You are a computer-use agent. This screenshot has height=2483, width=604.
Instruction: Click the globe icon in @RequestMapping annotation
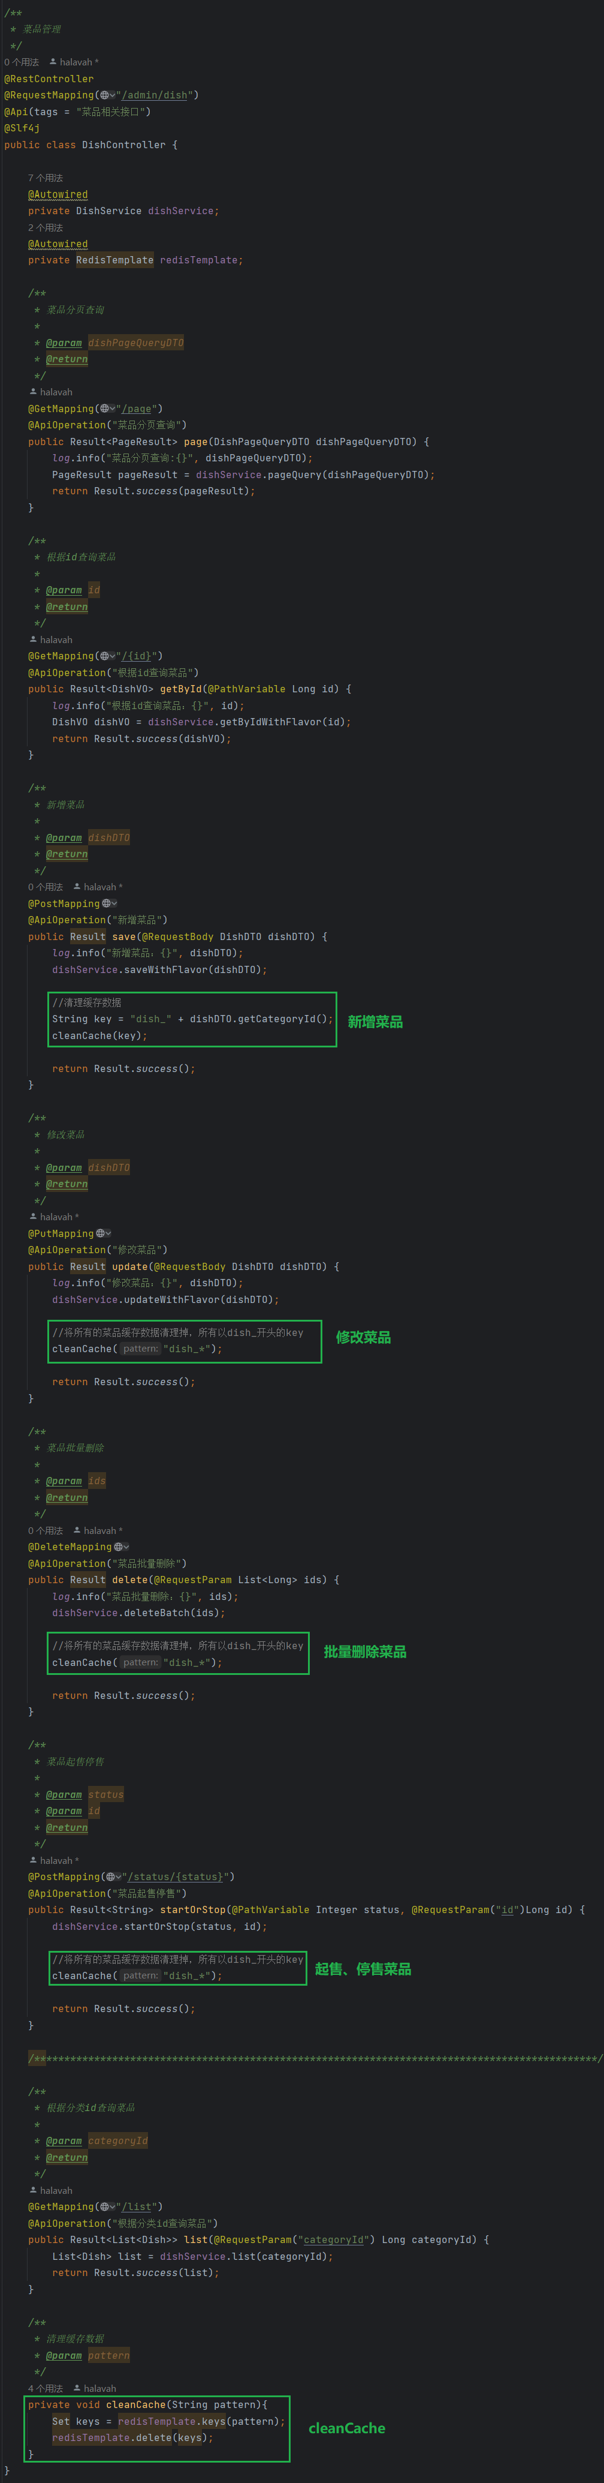(x=105, y=95)
